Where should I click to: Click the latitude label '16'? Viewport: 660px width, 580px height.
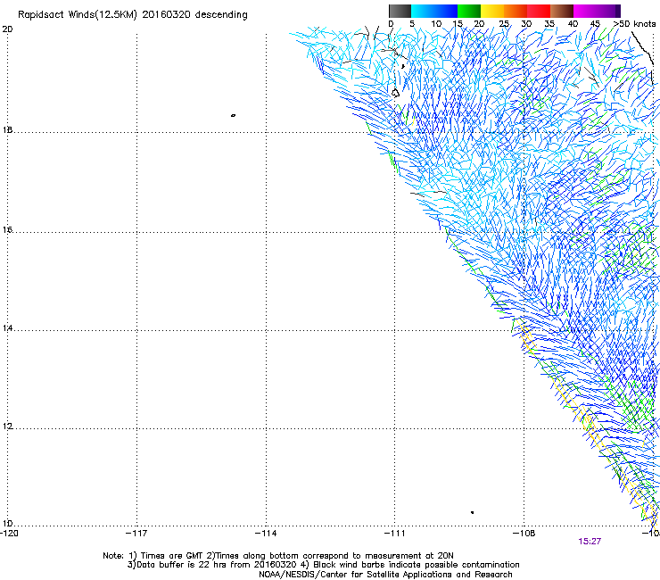pos(7,229)
